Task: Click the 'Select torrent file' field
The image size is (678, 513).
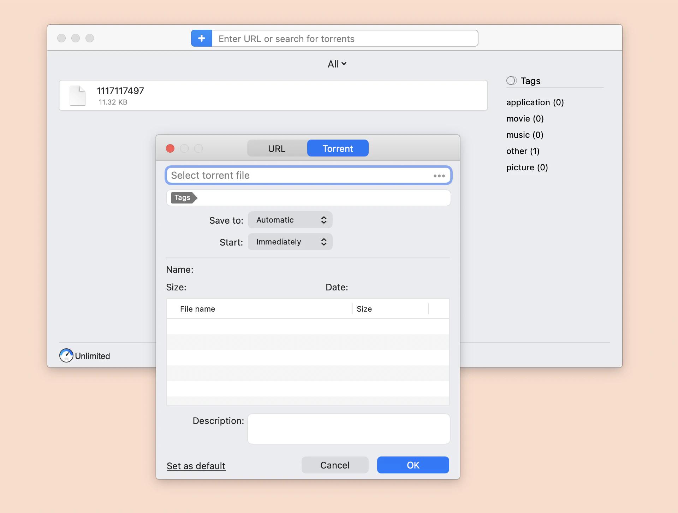Action: (x=282, y=175)
